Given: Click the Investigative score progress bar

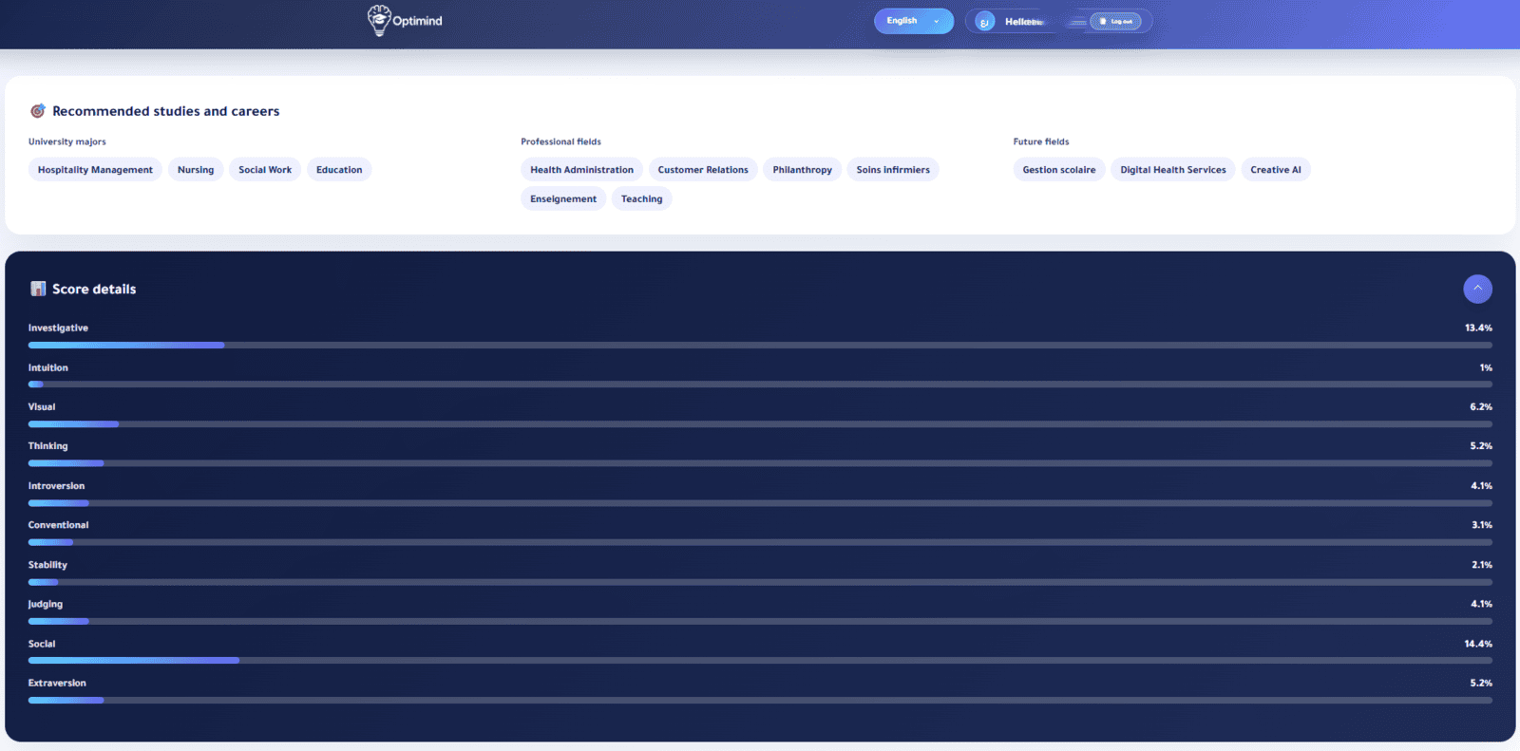Looking at the screenshot, I should [760, 346].
